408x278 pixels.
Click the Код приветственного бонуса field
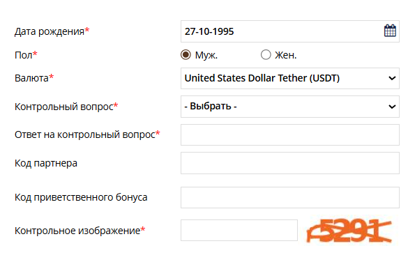(290, 197)
